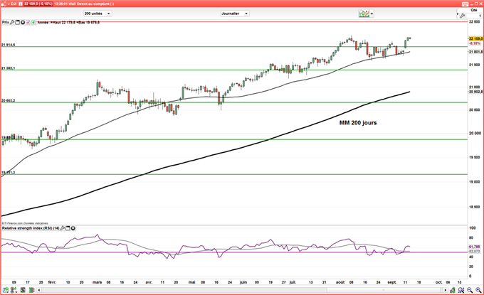Click the red display icon in title bar
The width and height of the screenshot is (484, 295).
(465, 4)
